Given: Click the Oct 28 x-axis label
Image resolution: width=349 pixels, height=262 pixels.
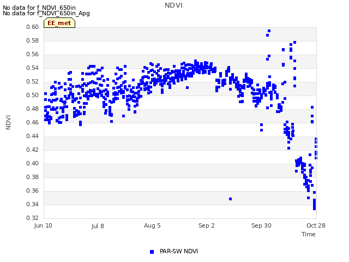Looking at the screenshot, I should point(316,225).
